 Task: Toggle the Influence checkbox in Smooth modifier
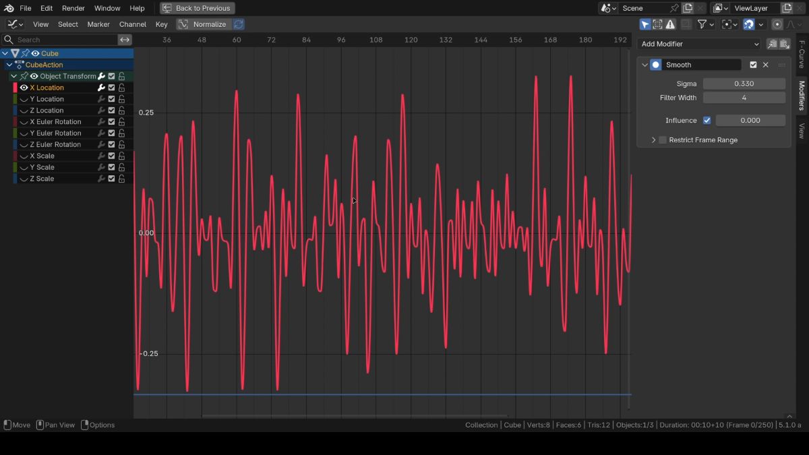pos(707,121)
